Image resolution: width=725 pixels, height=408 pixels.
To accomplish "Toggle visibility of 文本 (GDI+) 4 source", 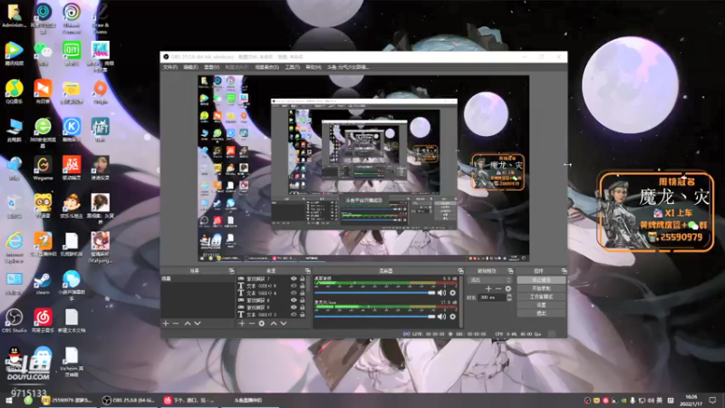I will [x=294, y=293].
